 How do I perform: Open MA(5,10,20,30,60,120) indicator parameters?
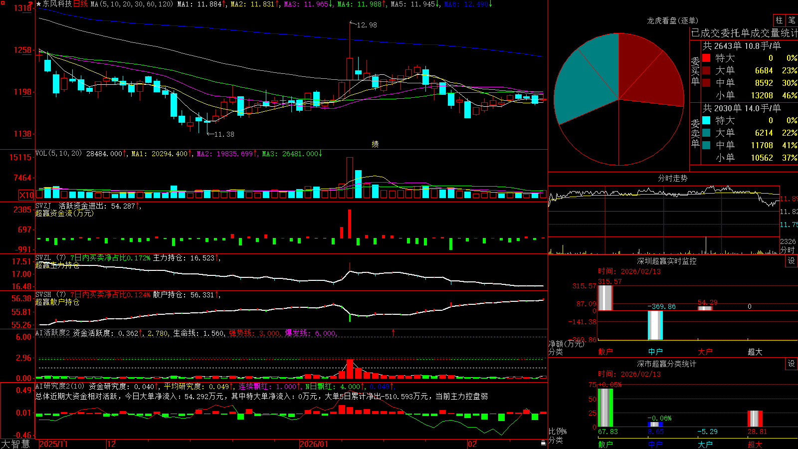pos(132,4)
